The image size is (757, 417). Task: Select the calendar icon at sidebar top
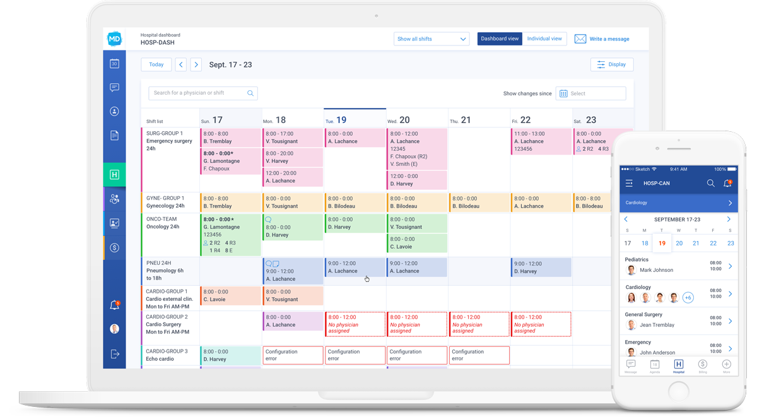pyautogui.click(x=115, y=64)
